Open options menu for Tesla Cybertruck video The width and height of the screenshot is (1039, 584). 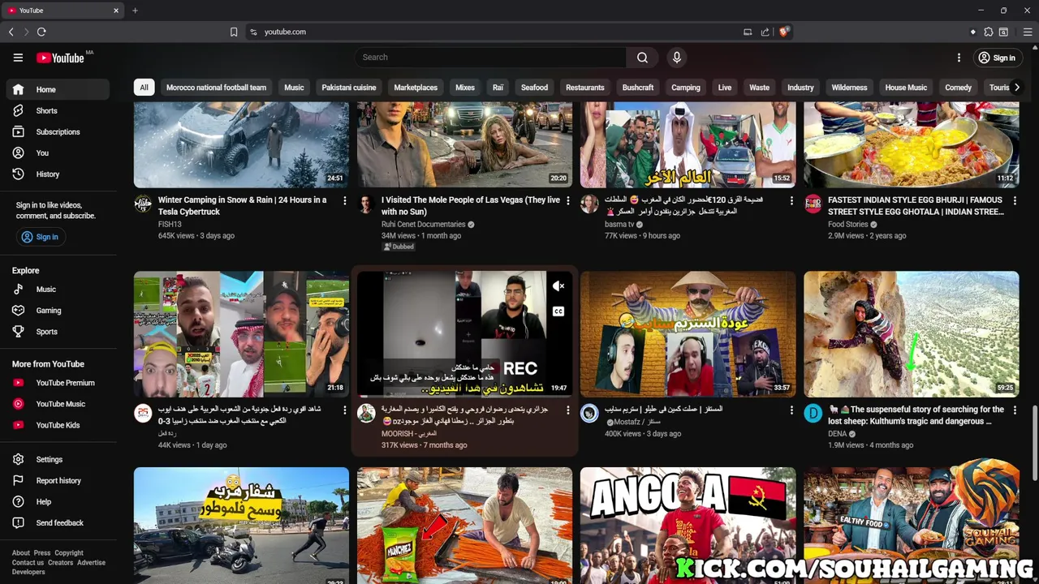click(345, 200)
